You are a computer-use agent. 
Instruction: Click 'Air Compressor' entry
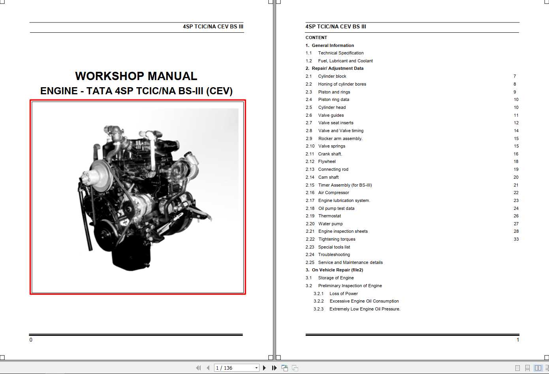click(334, 193)
